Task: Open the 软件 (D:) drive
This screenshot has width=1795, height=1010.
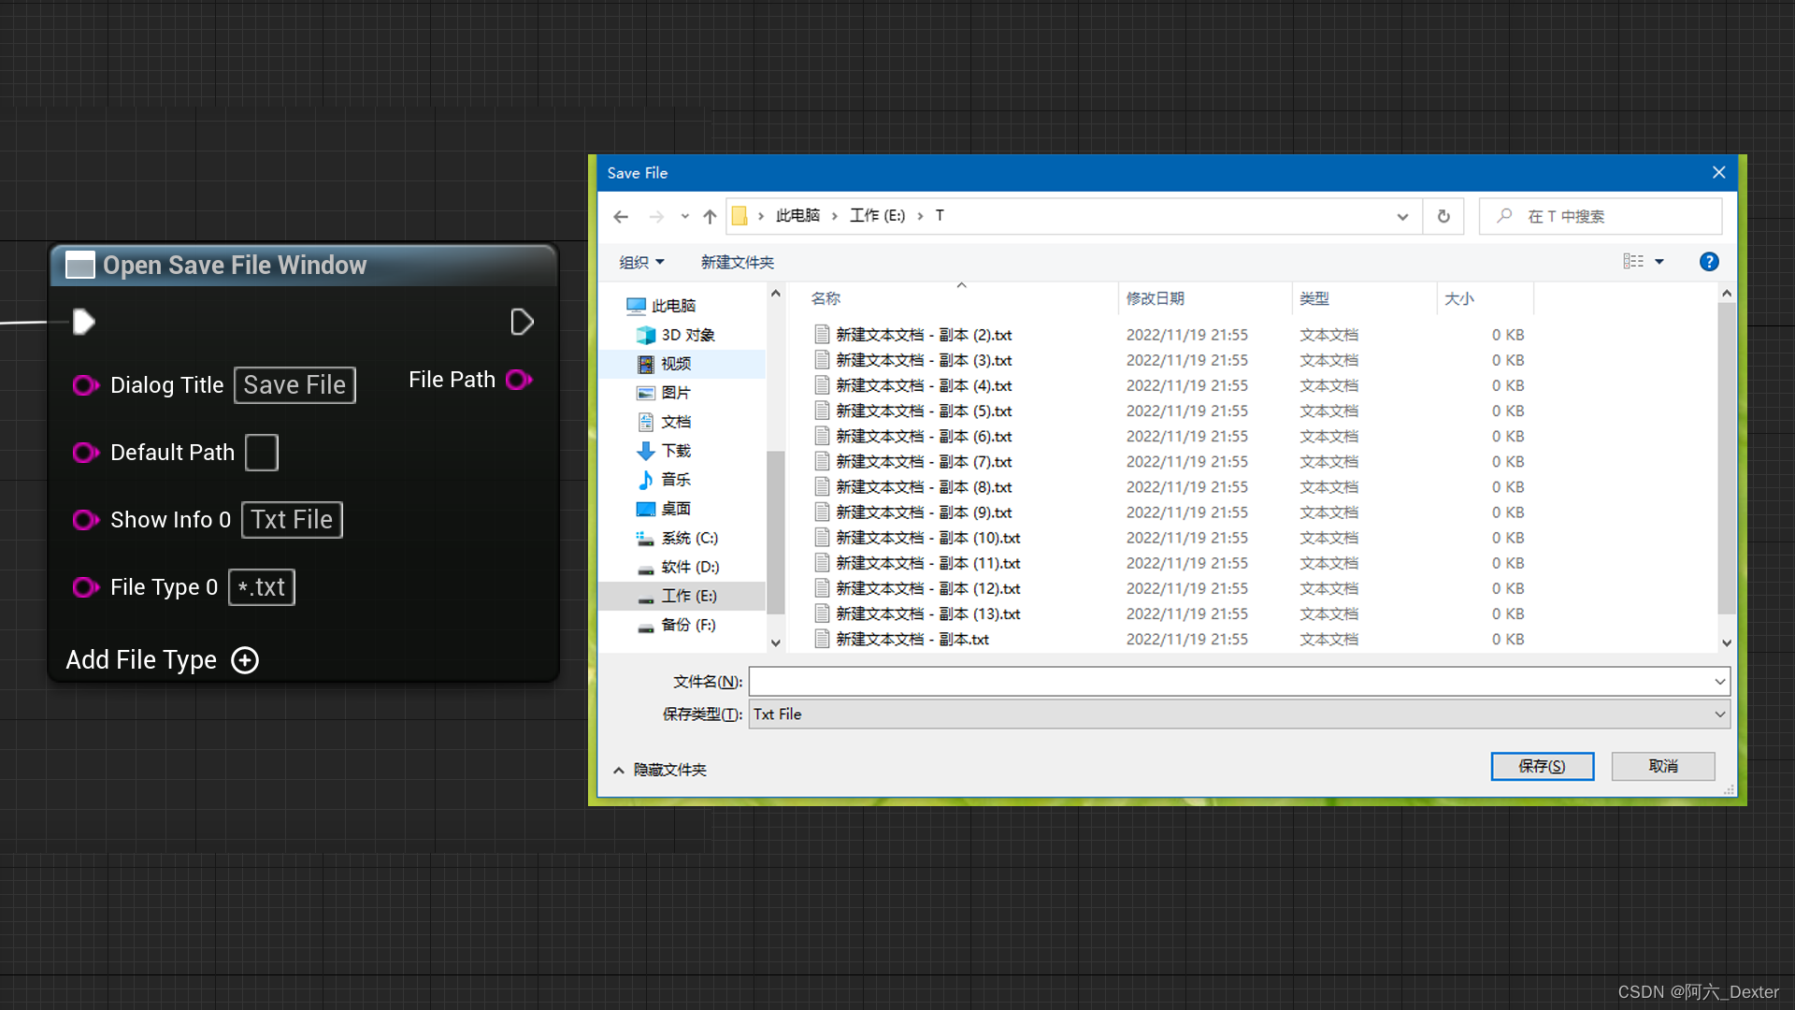Action: pos(690,567)
